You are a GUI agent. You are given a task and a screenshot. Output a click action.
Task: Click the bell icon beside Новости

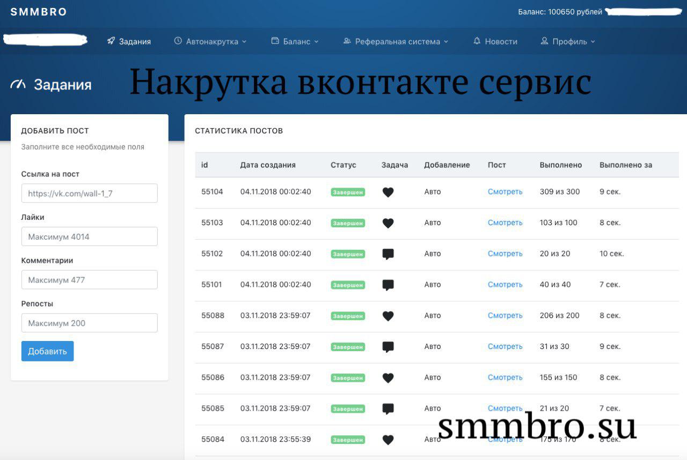click(477, 41)
